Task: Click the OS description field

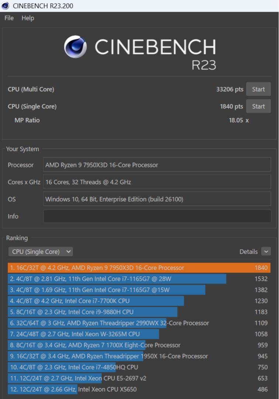Action: (157, 199)
